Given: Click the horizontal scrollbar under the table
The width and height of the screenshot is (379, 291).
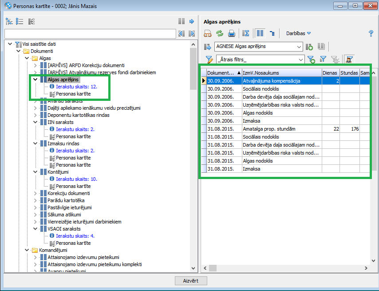Looking at the screenshot, I should coord(284,268).
